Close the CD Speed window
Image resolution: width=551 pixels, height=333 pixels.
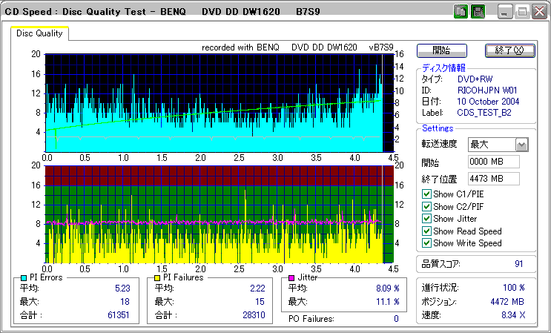(x=540, y=12)
